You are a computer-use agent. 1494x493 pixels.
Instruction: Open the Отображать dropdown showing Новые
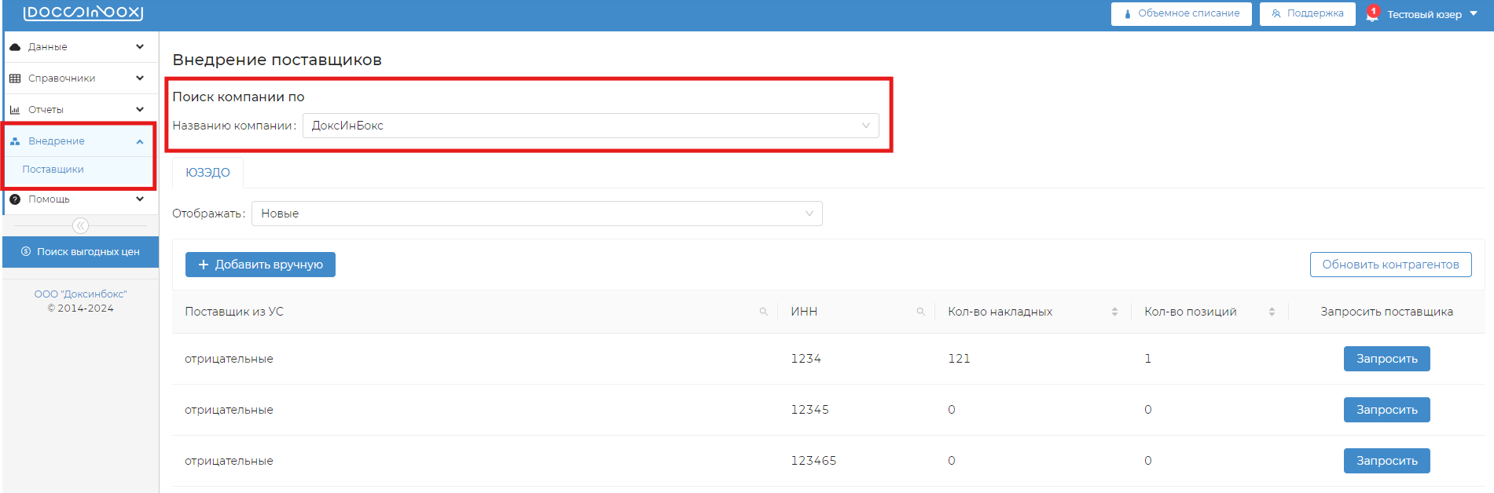click(x=537, y=214)
